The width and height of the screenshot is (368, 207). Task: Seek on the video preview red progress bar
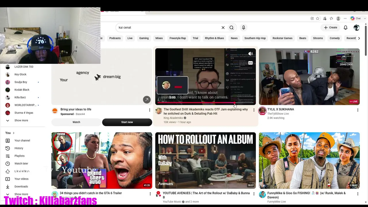(x=205, y=103)
